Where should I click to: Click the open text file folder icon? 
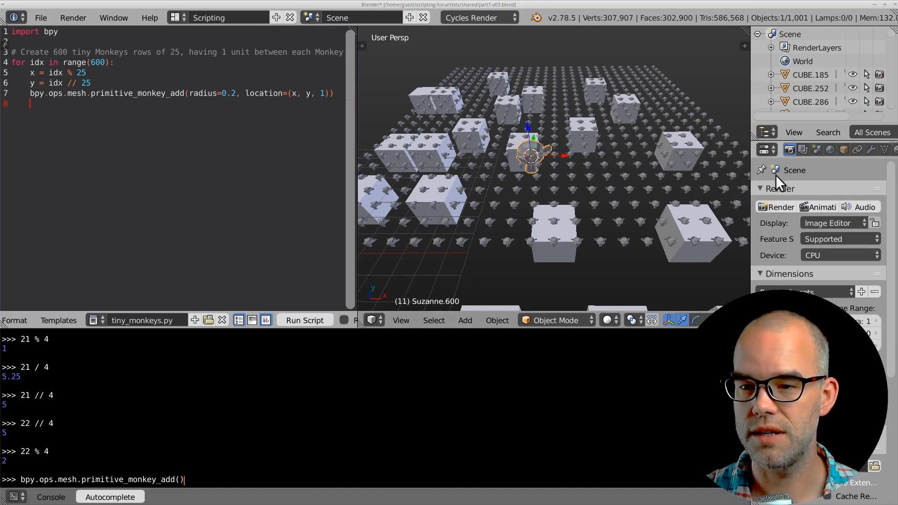click(209, 320)
